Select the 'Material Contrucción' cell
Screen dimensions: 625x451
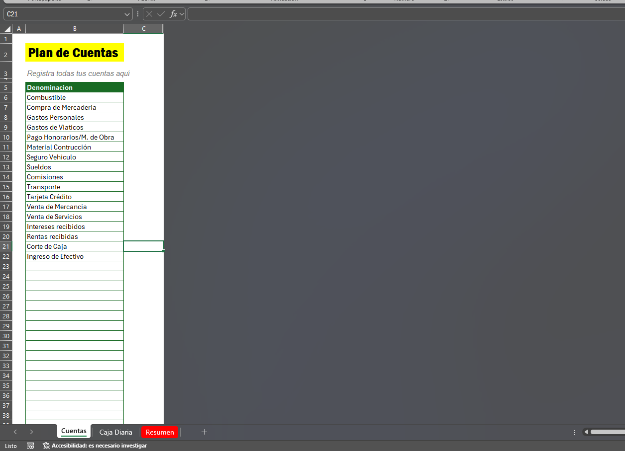click(75, 147)
